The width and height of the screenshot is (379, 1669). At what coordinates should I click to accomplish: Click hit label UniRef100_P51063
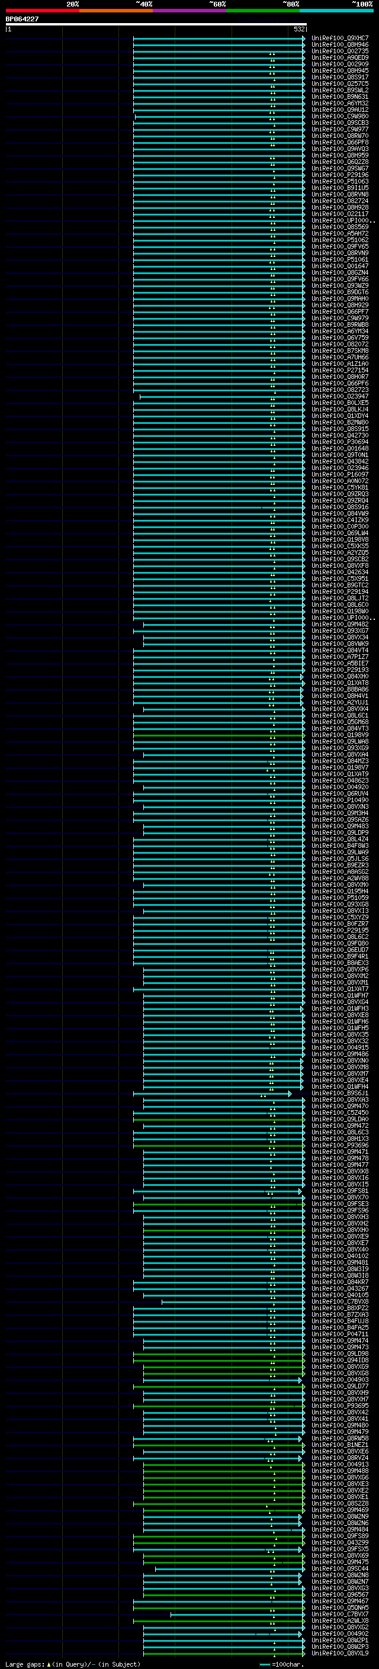pyautogui.click(x=340, y=181)
